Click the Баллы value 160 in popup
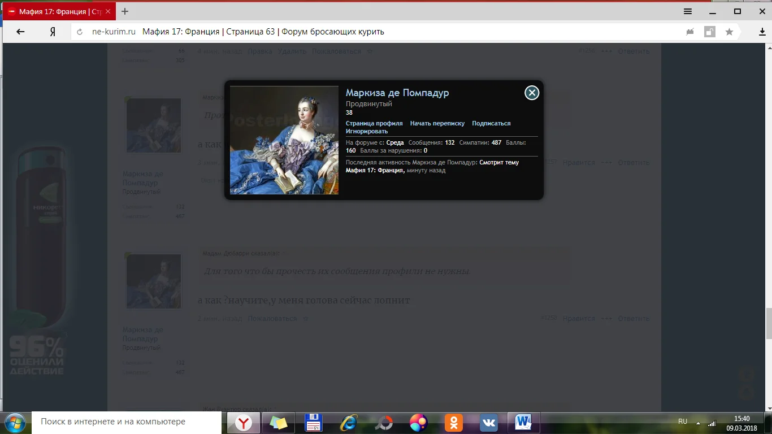 351,150
